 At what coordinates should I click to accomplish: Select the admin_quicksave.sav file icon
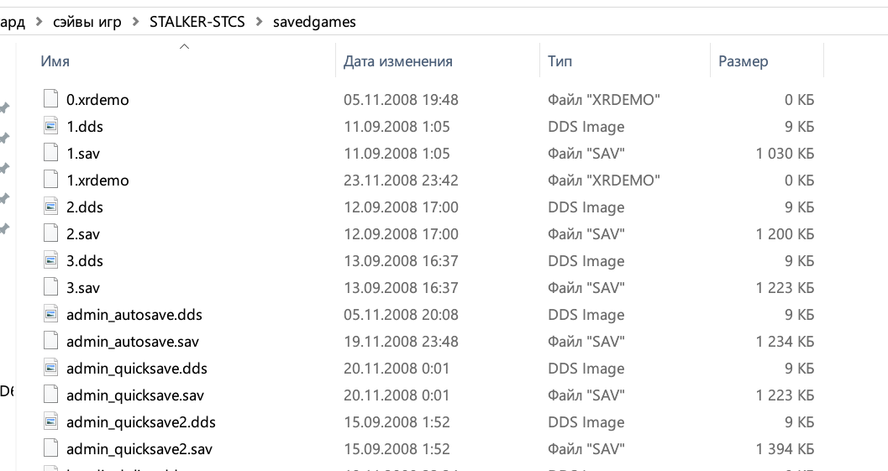[x=51, y=395]
